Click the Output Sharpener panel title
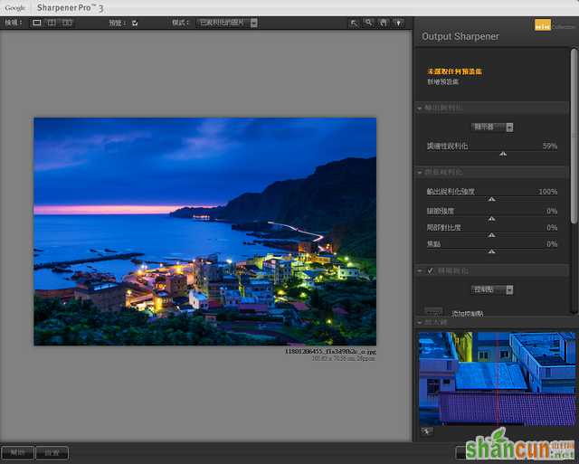This screenshot has width=579, height=464. (x=460, y=36)
